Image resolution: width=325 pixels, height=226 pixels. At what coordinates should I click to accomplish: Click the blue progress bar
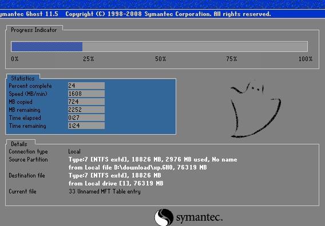(x=47, y=47)
